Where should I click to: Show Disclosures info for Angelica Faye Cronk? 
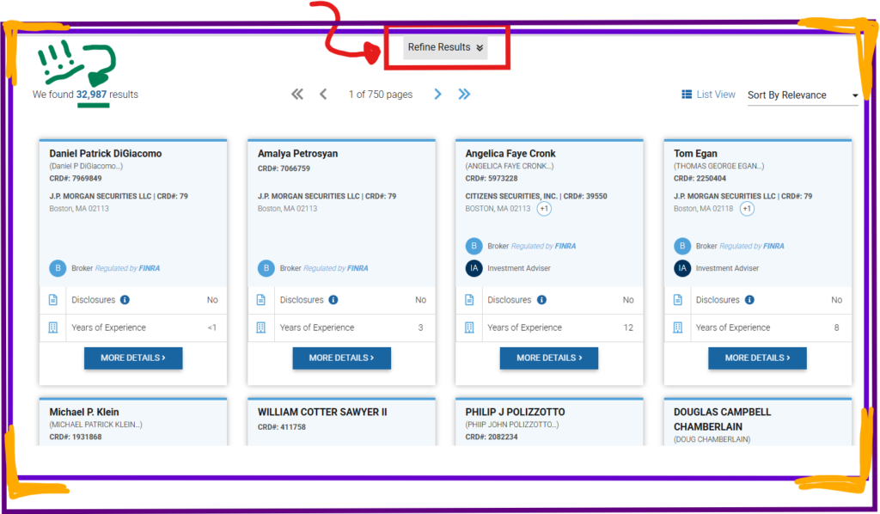tap(541, 300)
